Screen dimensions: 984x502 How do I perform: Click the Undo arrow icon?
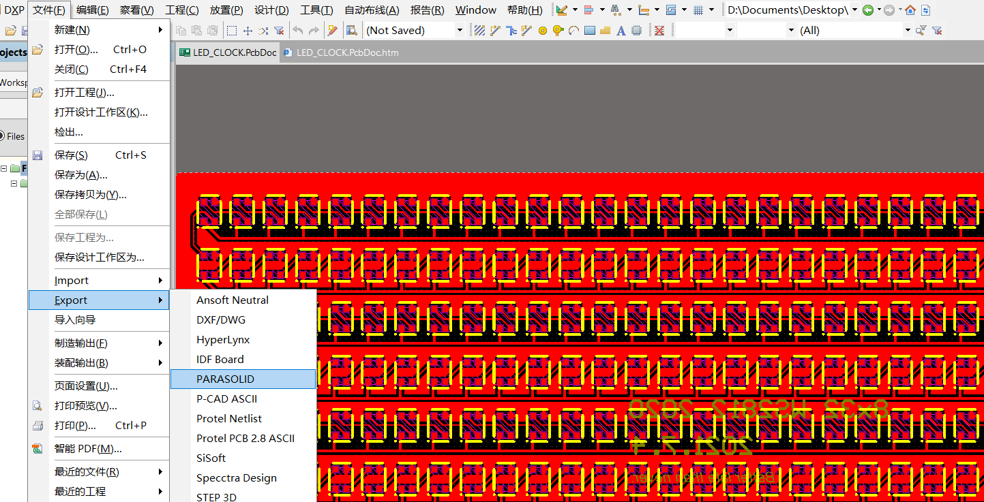click(x=298, y=30)
